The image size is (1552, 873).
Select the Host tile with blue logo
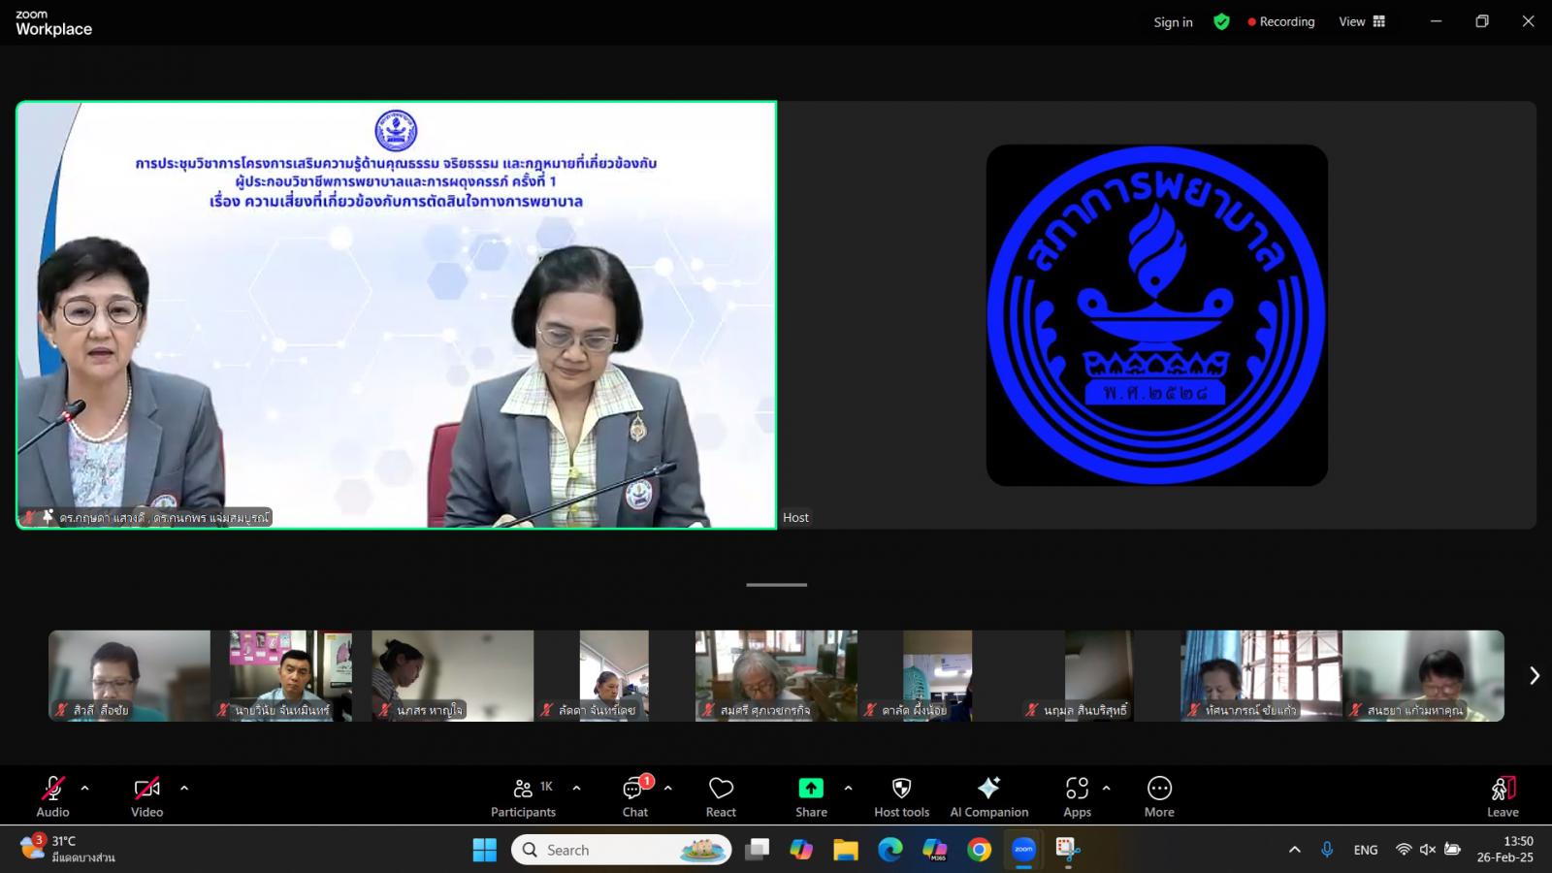1157,315
